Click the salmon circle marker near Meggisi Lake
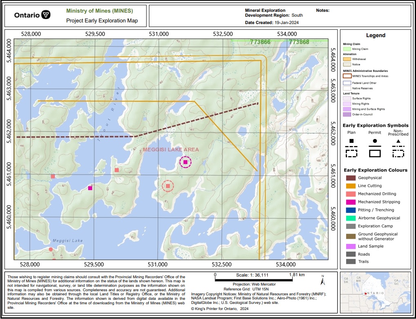Image resolution: width=416 pixels, height=319 pixels. (51, 249)
